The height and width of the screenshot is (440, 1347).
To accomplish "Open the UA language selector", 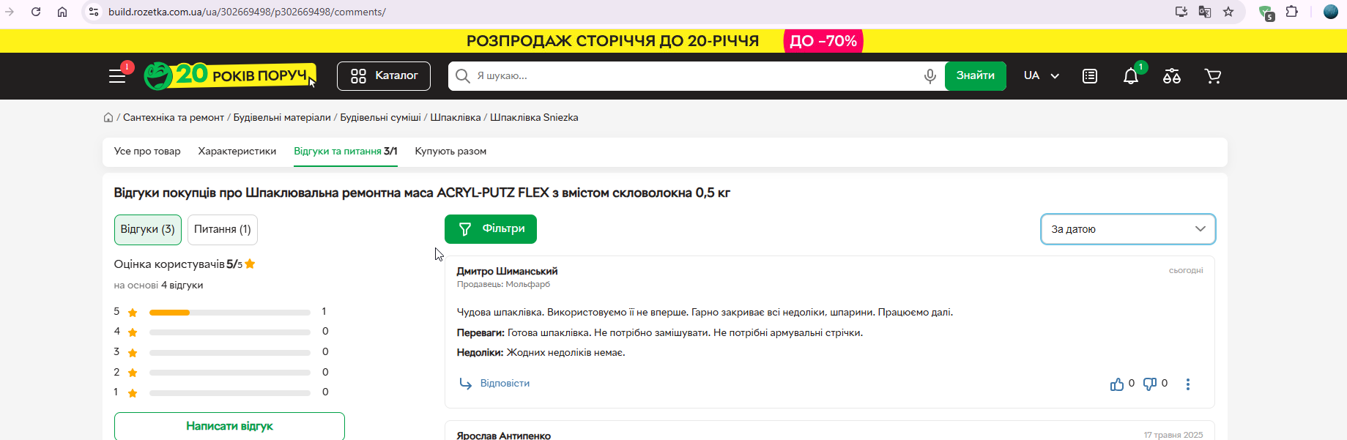I will click(1041, 76).
